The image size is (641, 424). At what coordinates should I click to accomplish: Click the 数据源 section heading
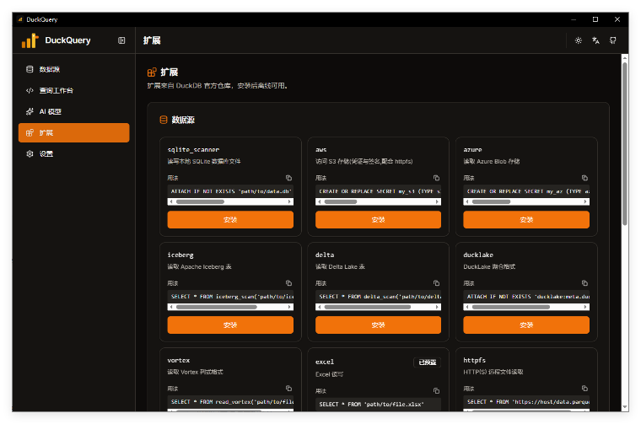pos(183,120)
